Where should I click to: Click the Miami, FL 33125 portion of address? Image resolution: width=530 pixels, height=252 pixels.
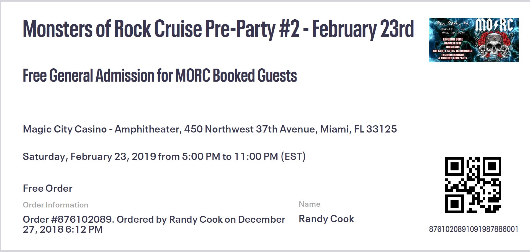coord(359,129)
